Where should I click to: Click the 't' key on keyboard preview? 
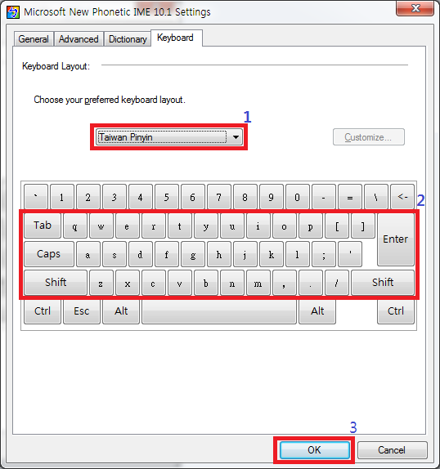180,226
